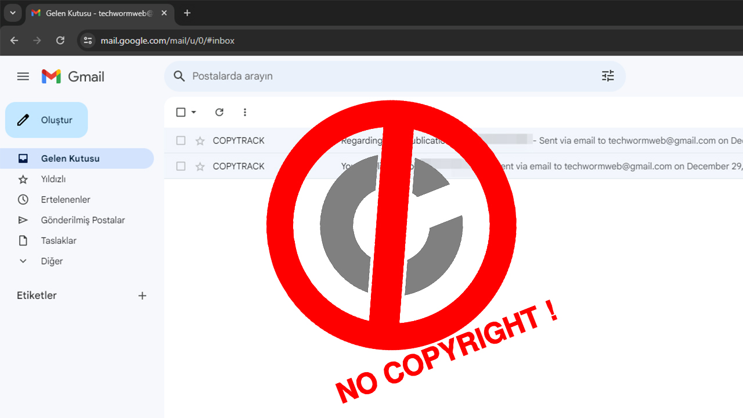Open the three-dot More options menu
Image resolution: width=743 pixels, height=418 pixels.
pyautogui.click(x=244, y=112)
